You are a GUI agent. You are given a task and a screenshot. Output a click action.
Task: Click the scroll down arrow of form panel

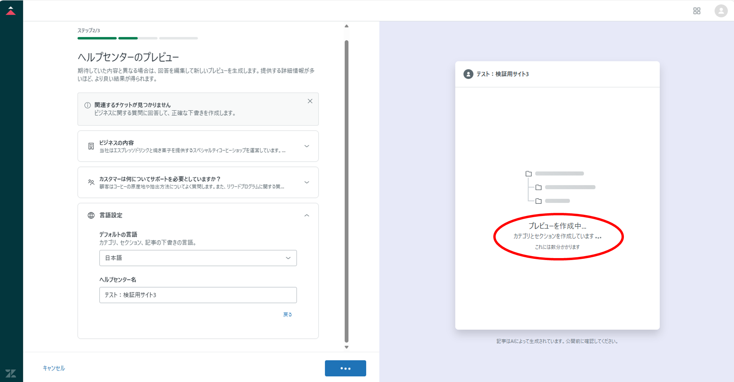pos(347,347)
